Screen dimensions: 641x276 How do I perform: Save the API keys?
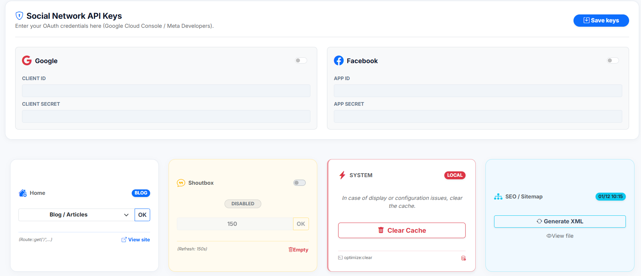point(601,21)
